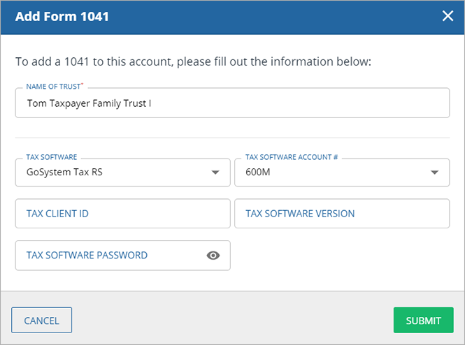The image size is (465, 345).
Task: Select the 600M account number value
Action: pyautogui.click(x=258, y=173)
